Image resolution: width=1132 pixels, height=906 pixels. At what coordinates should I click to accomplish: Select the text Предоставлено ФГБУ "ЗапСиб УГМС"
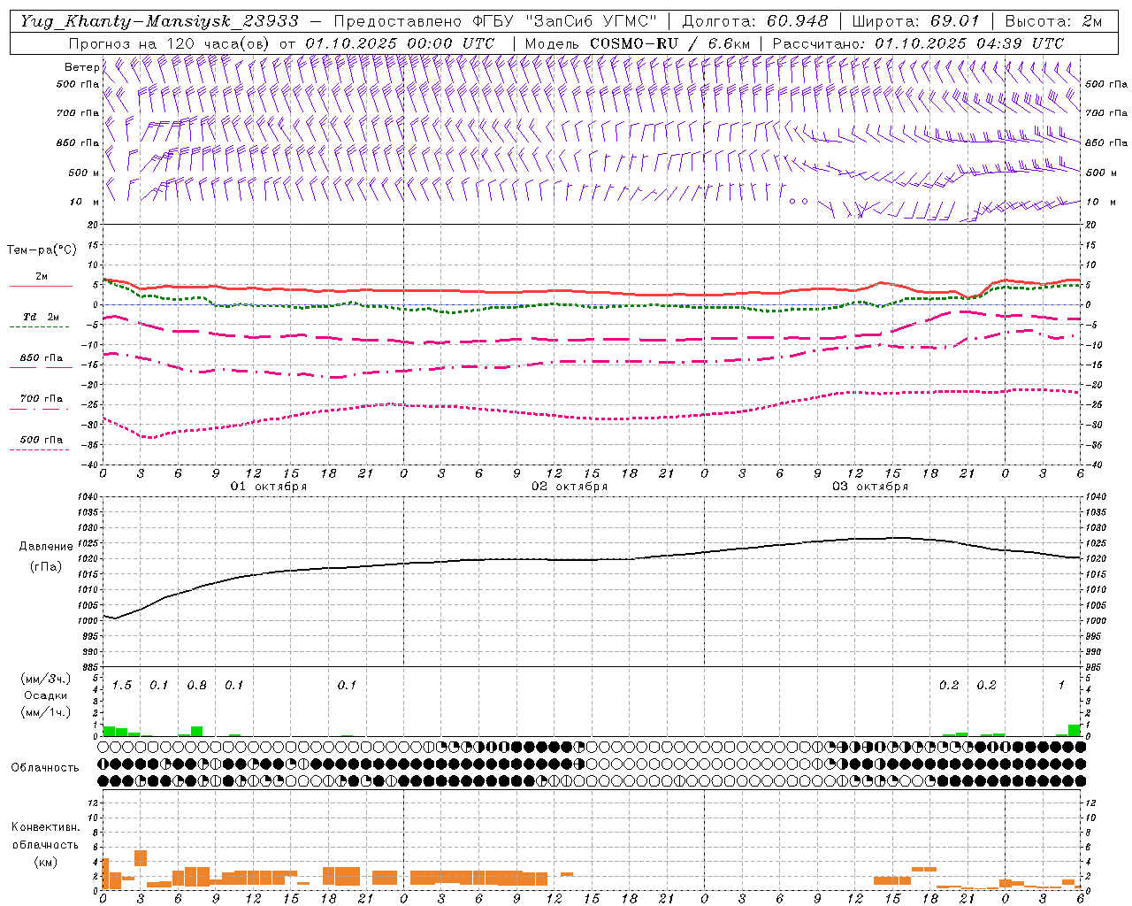pyautogui.click(x=496, y=21)
